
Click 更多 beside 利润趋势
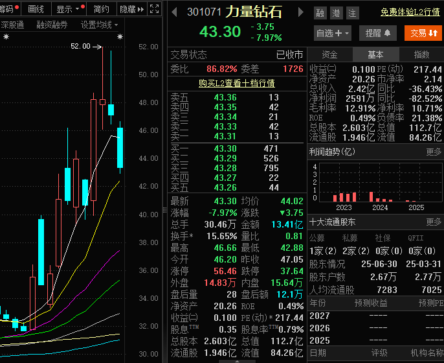[434, 152]
